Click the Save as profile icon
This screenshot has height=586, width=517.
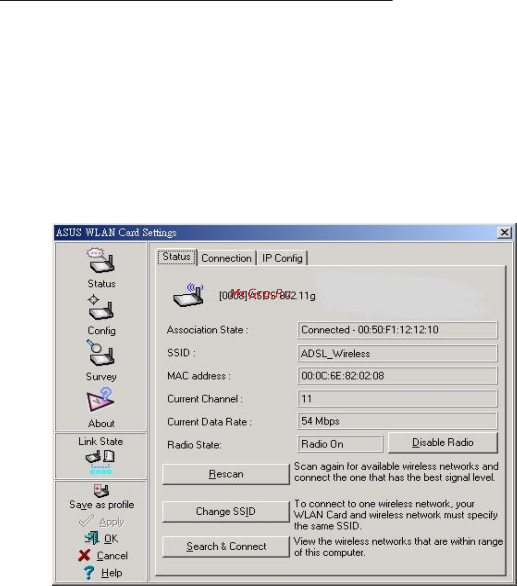point(101,491)
